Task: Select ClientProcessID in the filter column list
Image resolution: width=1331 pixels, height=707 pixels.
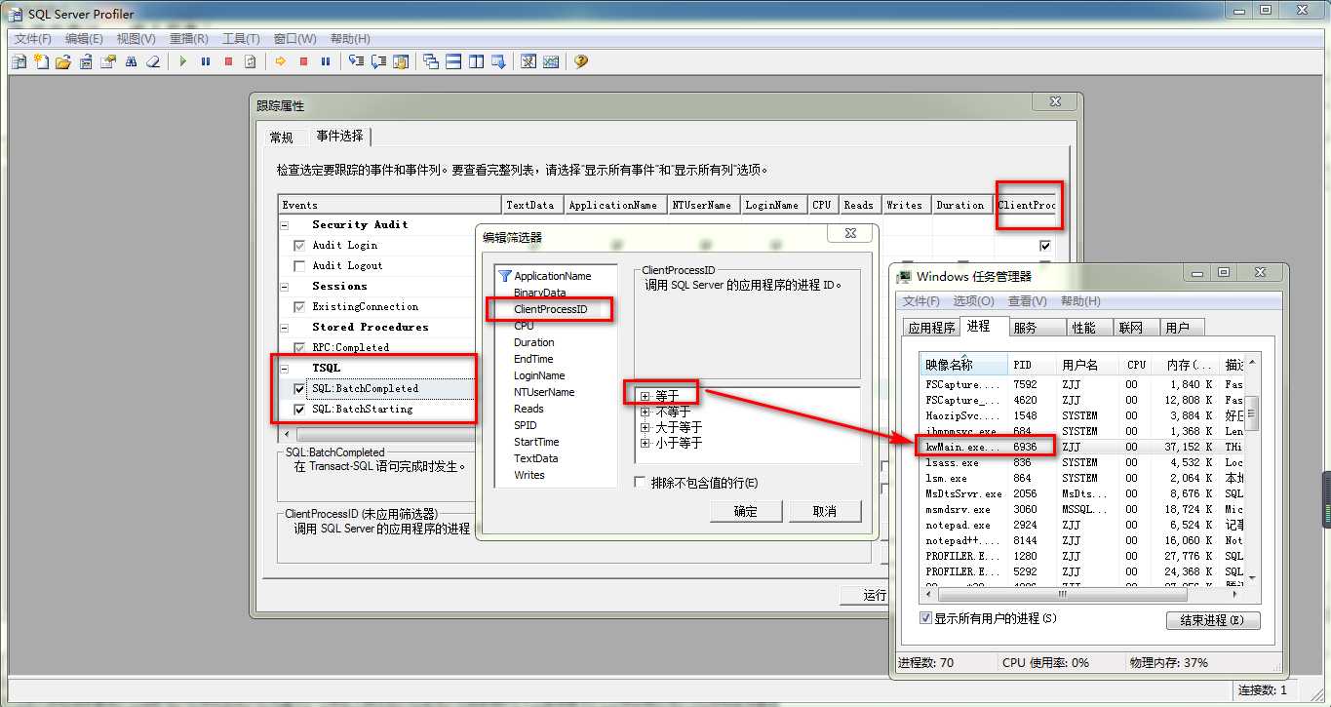Action: 551,309
